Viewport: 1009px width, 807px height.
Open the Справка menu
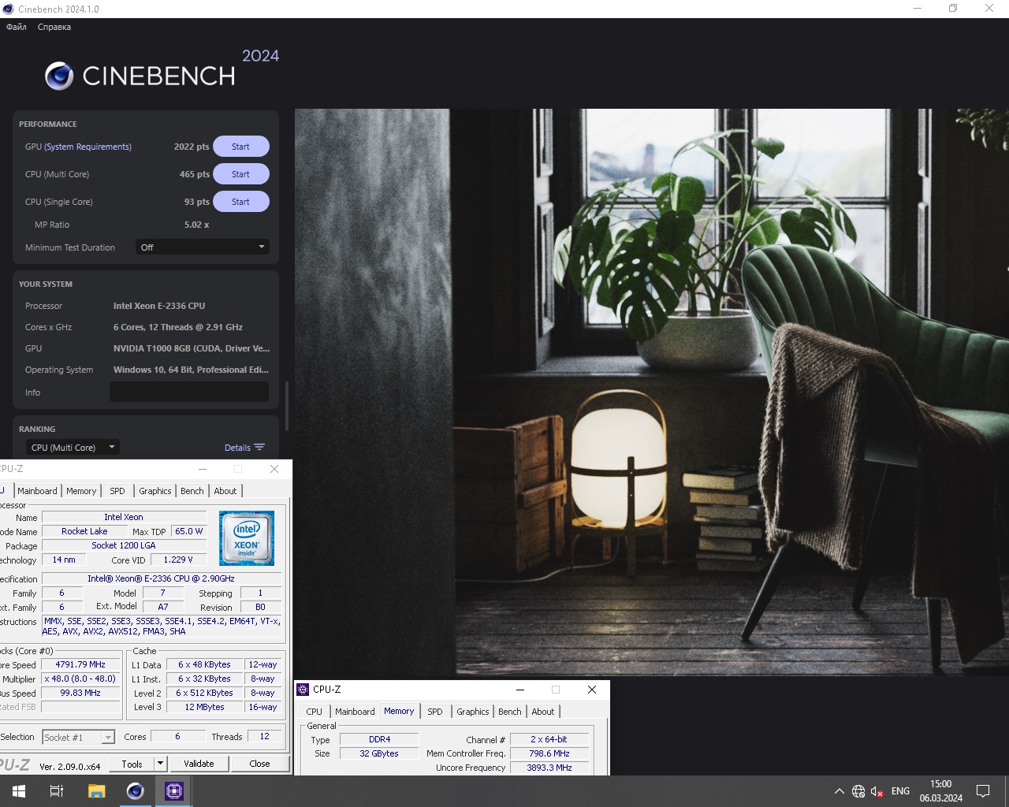[x=54, y=27]
